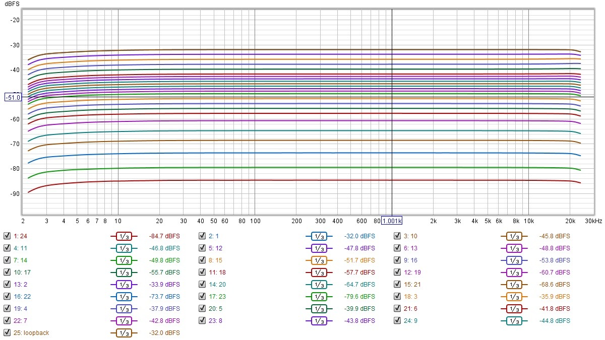Uncheck the '5: 12' trace checkbox
This screenshot has width=605, height=340.
[x=202, y=248]
